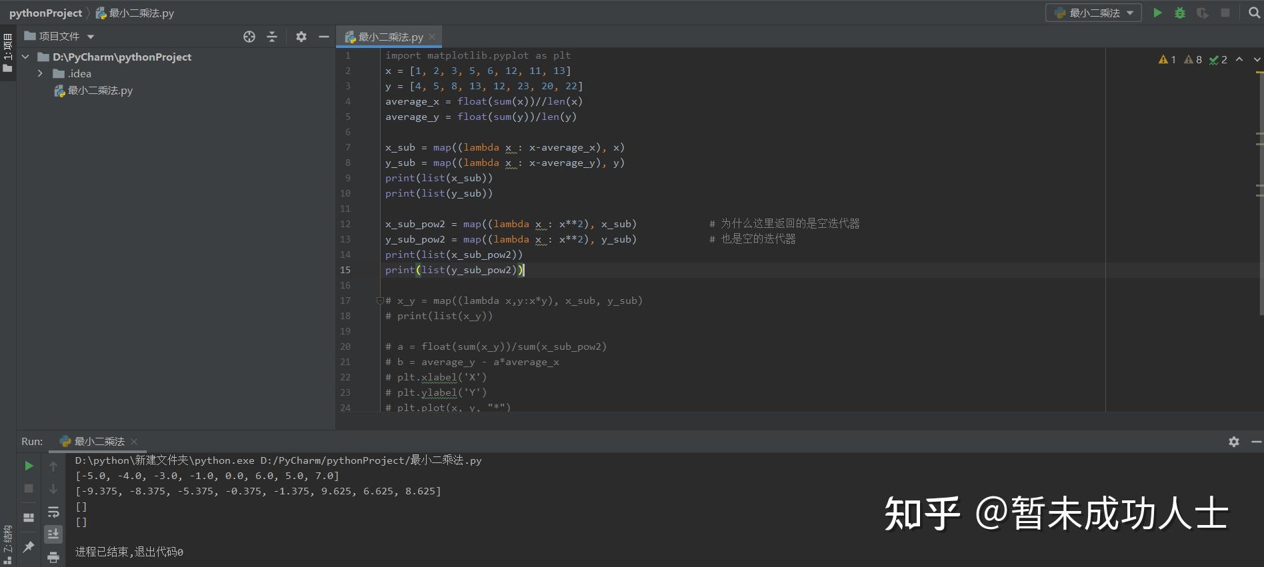This screenshot has width=1264, height=567.
Task: Click the 'import matplotlib.pyplot as plt' line
Action: [478, 55]
